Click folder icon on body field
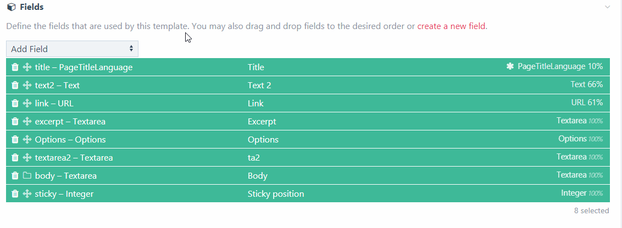 pos(27,176)
